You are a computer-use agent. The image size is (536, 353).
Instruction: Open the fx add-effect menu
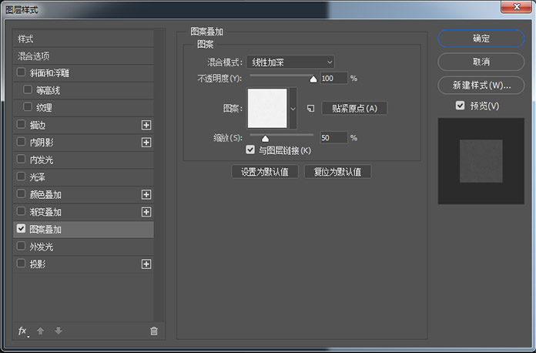pyautogui.click(x=23, y=331)
